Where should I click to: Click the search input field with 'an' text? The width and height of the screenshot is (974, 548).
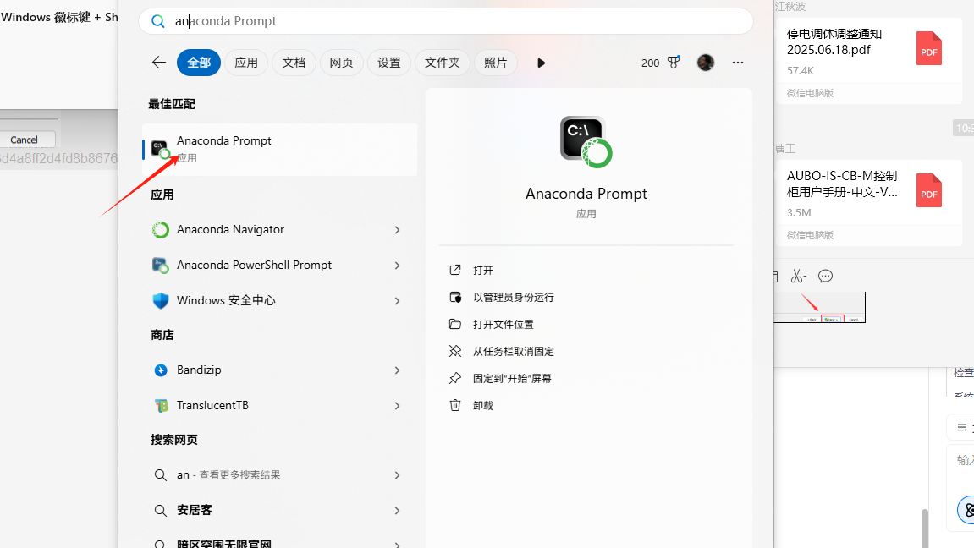[445, 21]
